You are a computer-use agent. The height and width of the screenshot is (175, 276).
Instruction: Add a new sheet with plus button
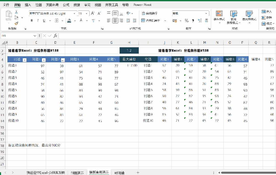pyautogui.click(x=138, y=173)
